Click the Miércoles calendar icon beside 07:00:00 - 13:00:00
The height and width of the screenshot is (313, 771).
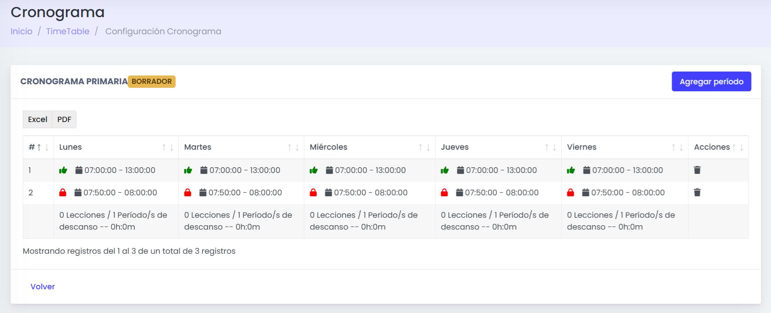(329, 170)
